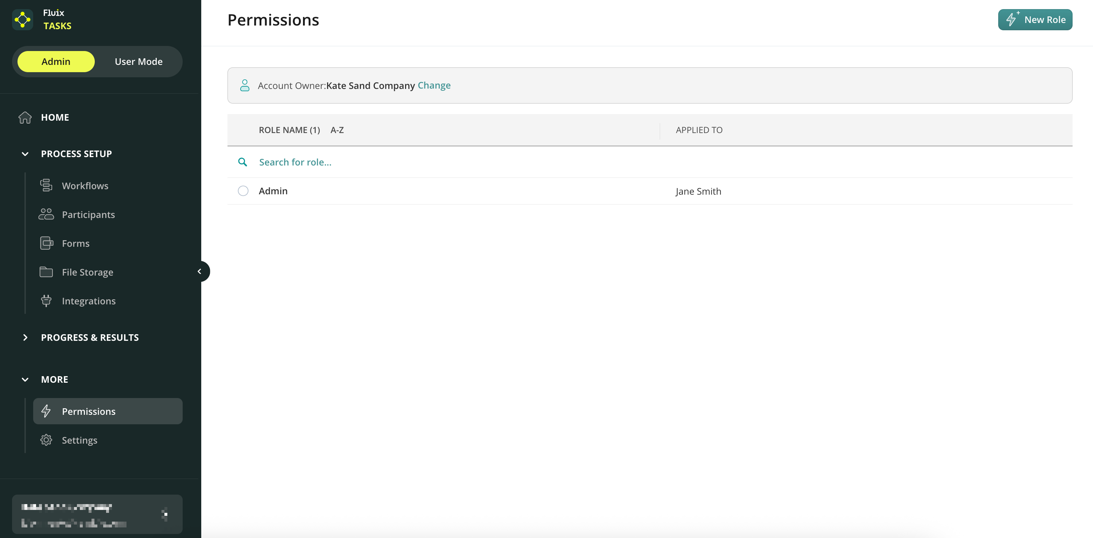
Task: Collapse the sidebar with arrow handle
Action: (199, 272)
